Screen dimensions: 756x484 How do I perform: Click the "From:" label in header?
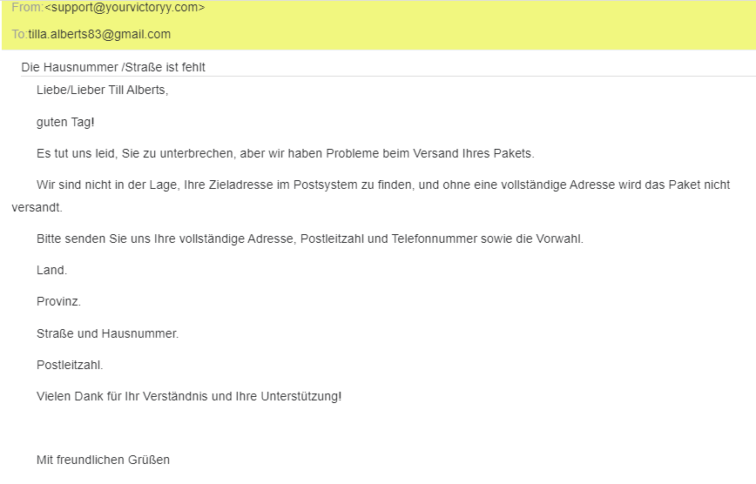[26, 8]
